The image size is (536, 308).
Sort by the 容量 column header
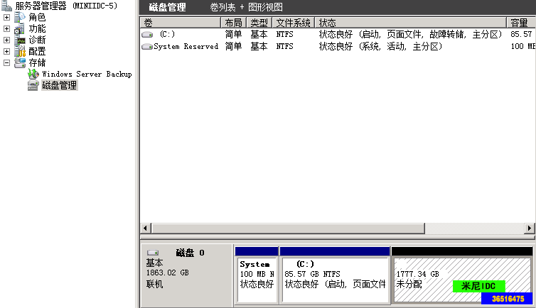click(521, 23)
